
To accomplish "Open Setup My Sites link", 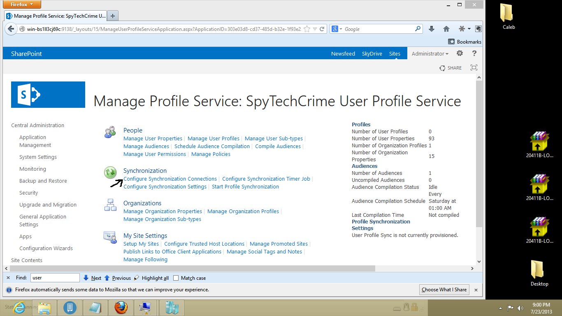I will [141, 244].
